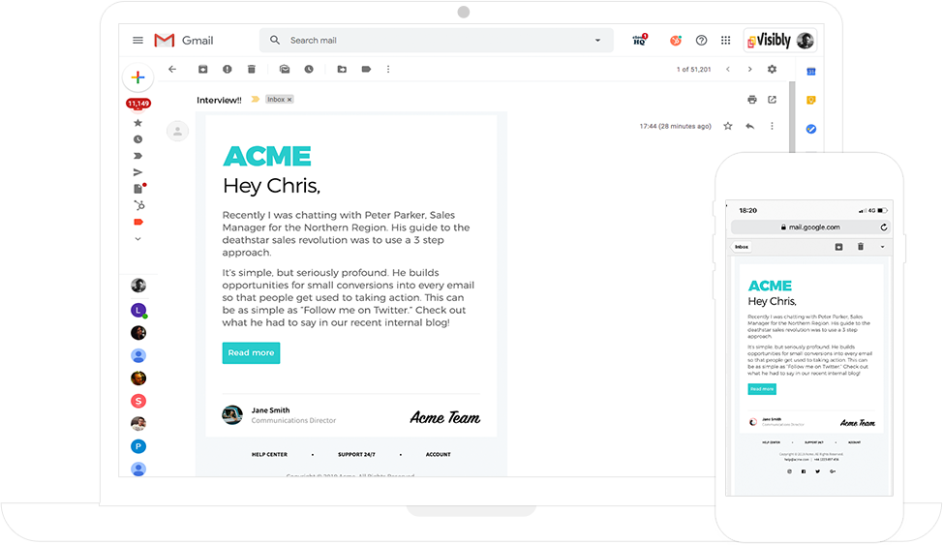Image resolution: width=943 pixels, height=545 pixels.
Task: Open the search options dropdown arrow
Action: 597,41
